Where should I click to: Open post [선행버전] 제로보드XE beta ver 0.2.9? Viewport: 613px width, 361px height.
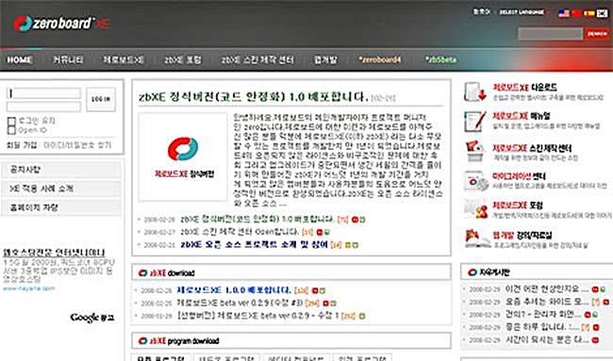point(257,315)
